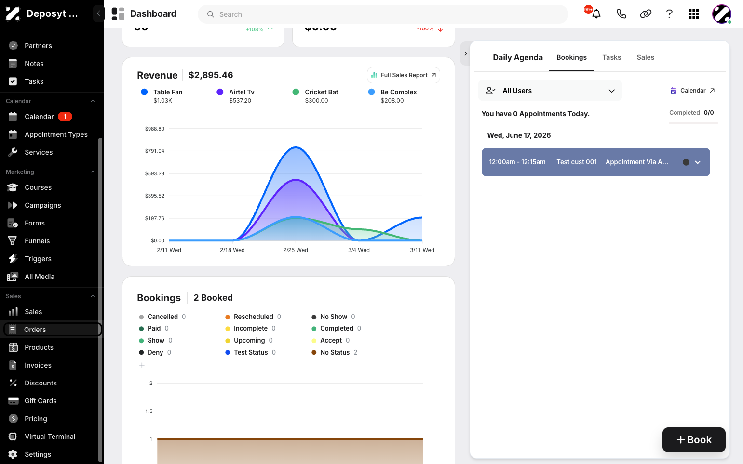Toggle the Airtel Tv legend series
The height and width of the screenshot is (464, 743).
tap(235, 96)
